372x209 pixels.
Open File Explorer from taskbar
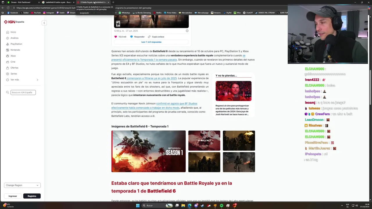pyautogui.click(x=183, y=206)
